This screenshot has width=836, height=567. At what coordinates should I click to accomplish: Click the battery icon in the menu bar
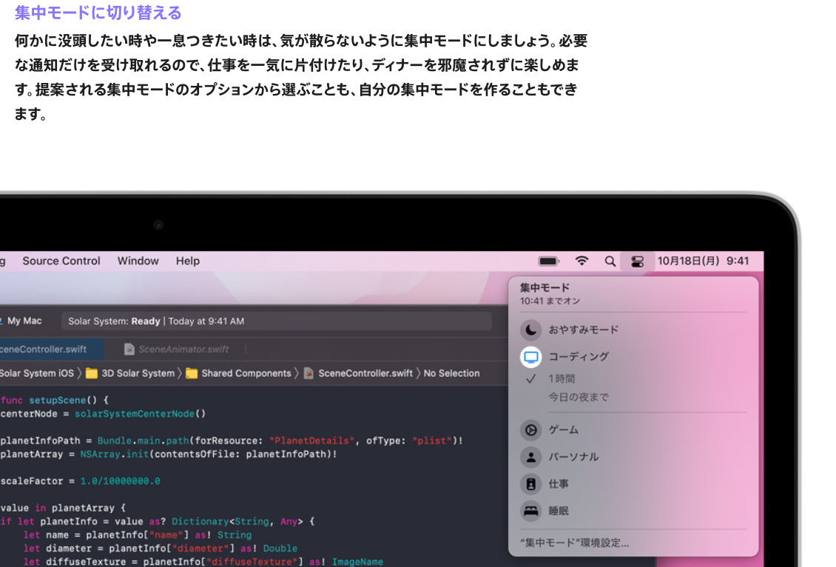coord(549,261)
